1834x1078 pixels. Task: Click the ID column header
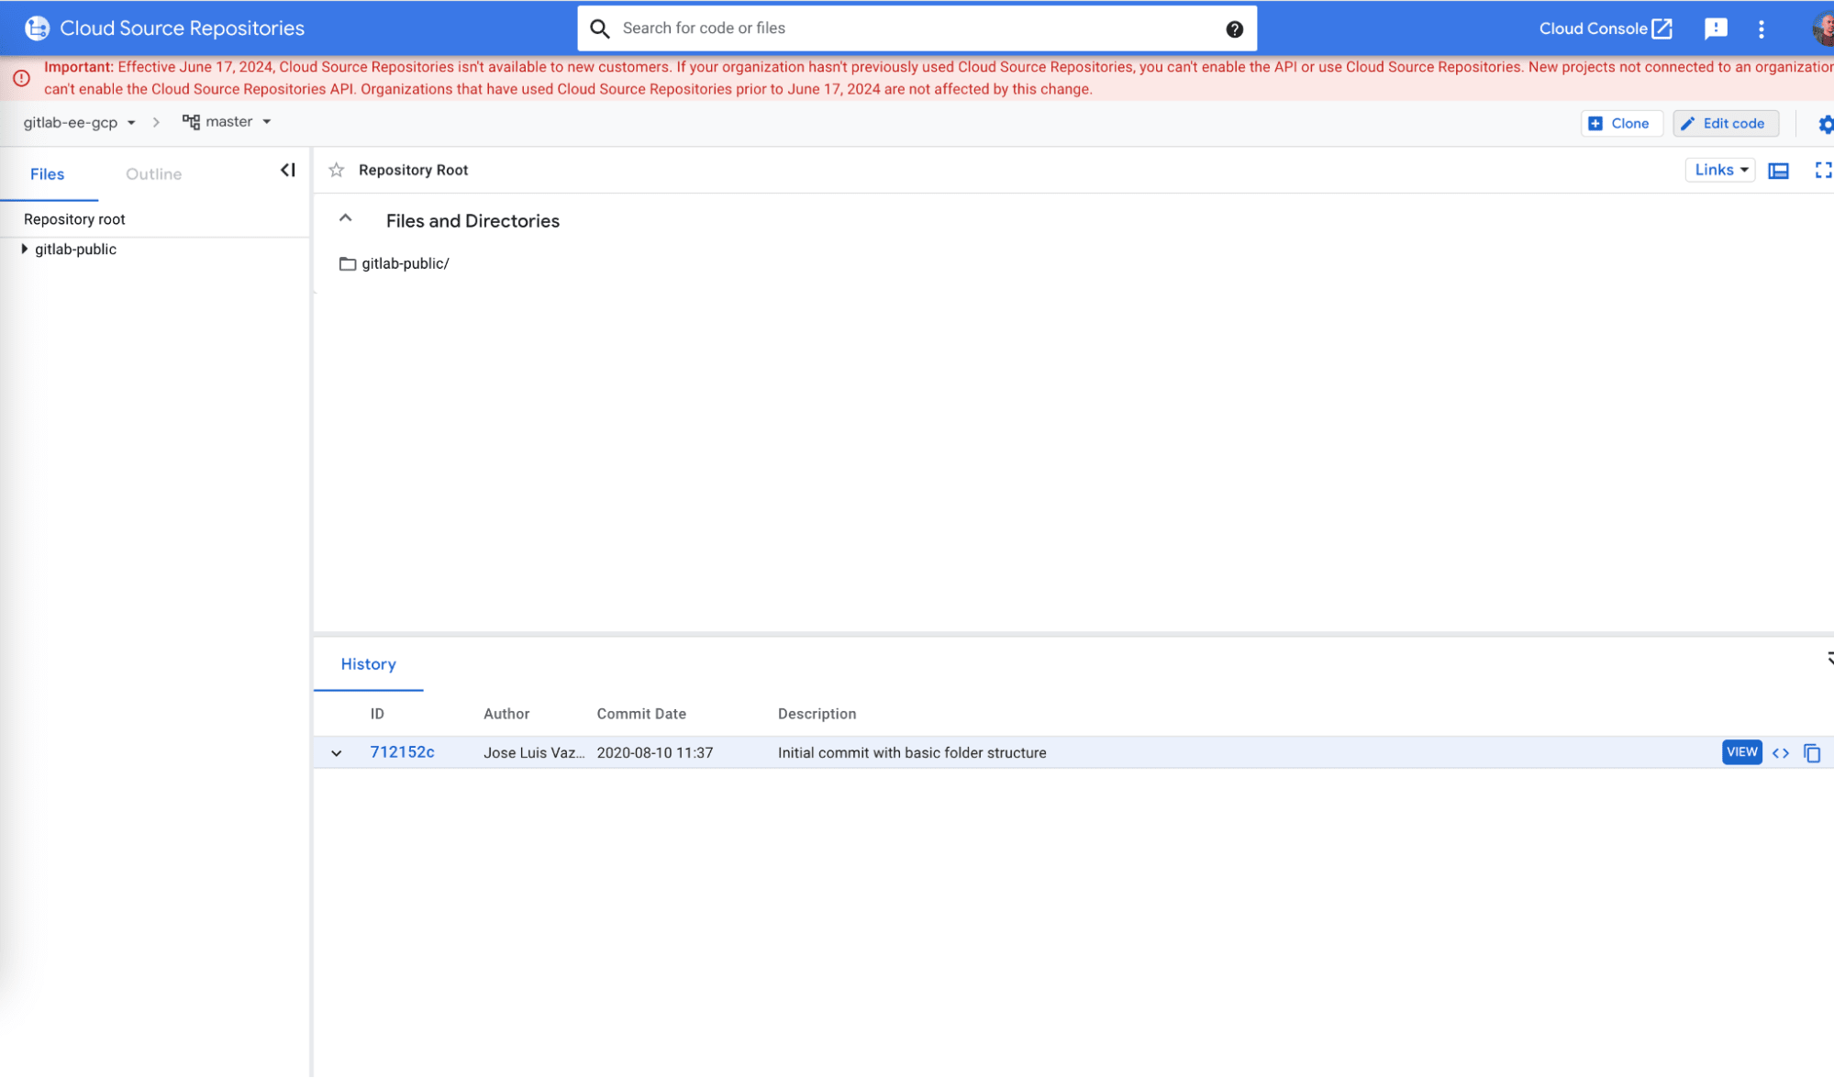[377, 714]
